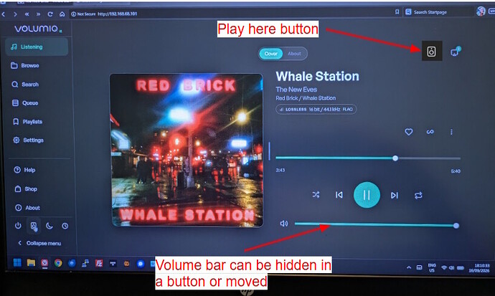Open the Browse section

25,65
